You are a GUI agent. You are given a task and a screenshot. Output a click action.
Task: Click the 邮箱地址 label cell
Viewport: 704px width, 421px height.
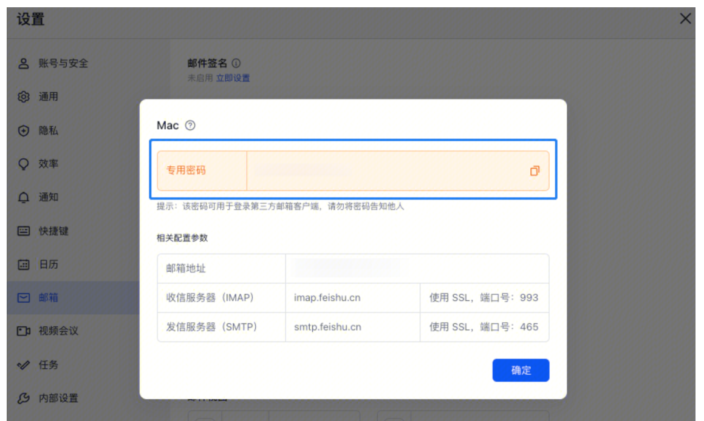click(221, 269)
